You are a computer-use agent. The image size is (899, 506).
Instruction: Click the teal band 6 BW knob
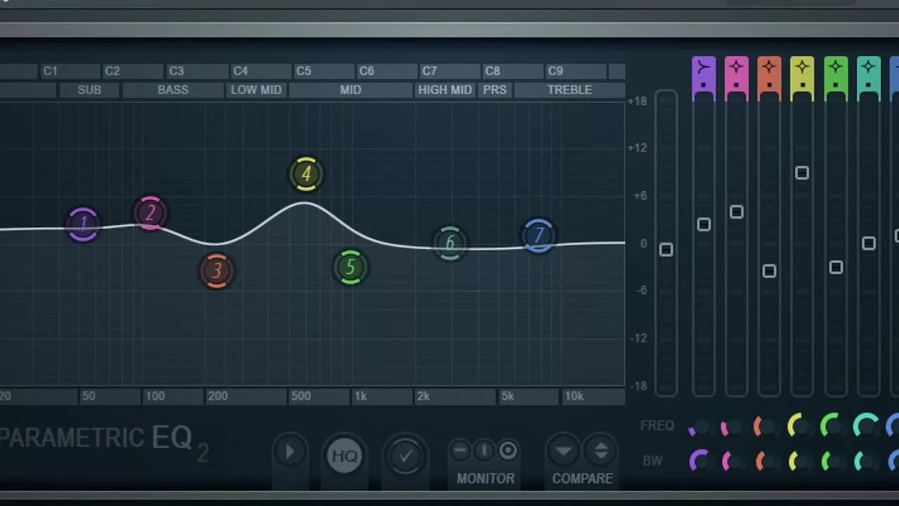(865, 461)
